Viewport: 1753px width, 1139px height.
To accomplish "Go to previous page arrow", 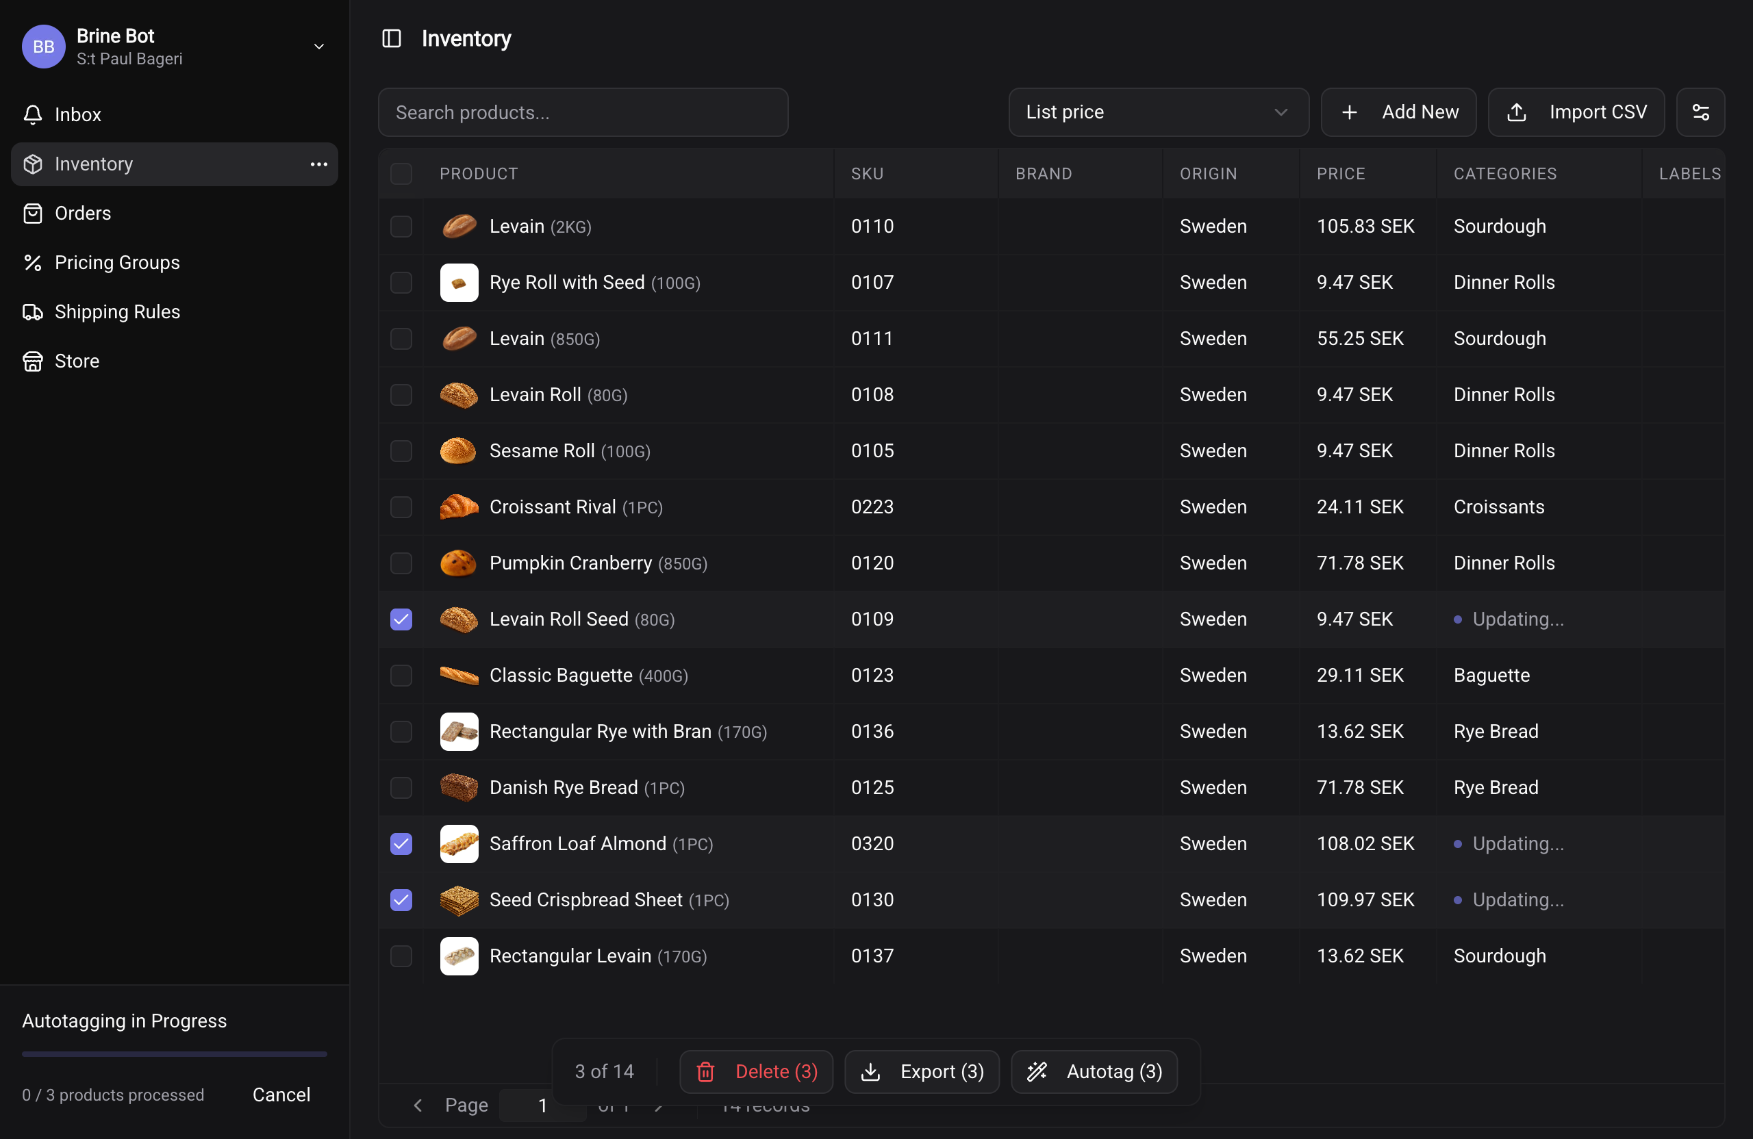I will pyautogui.click(x=418, y=1104).
